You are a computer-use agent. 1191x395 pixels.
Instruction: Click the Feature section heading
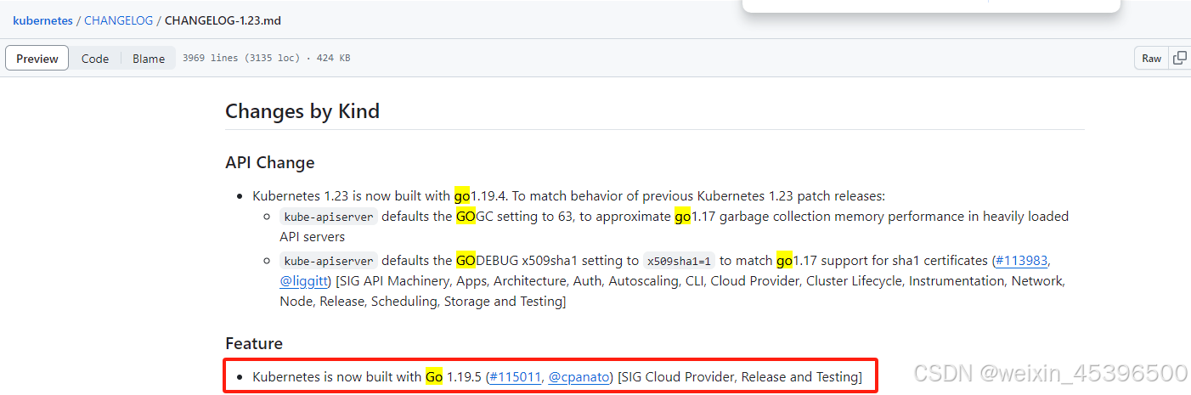(x=254, y=343)
